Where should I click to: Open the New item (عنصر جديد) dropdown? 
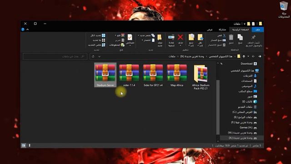tap(146, 36)
